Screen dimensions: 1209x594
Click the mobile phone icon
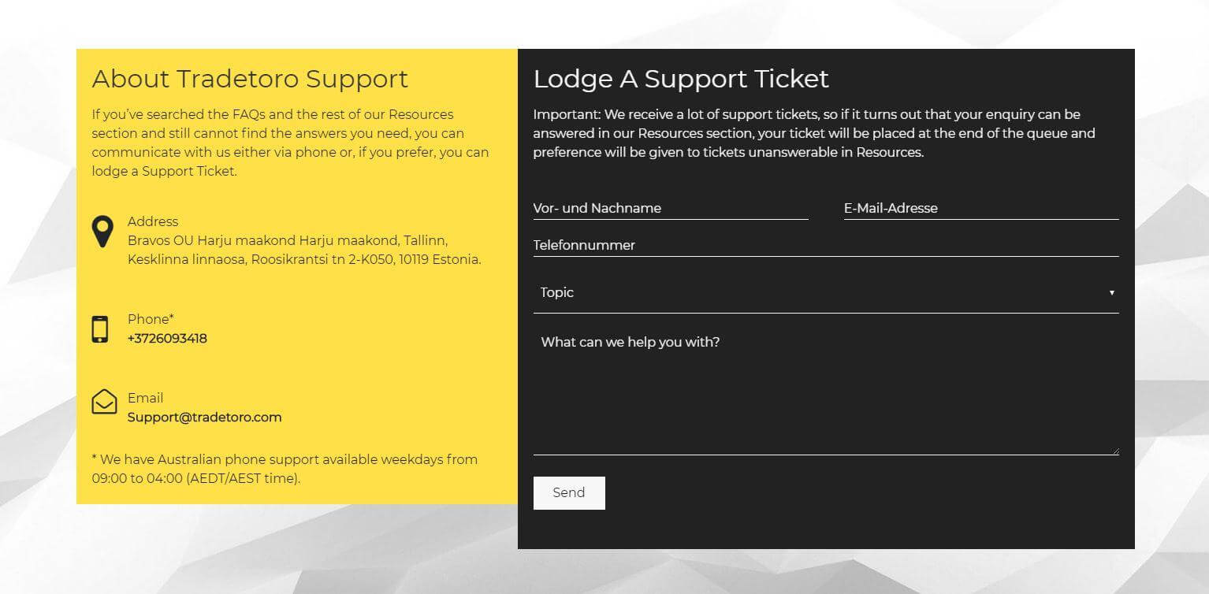point(100,329)
